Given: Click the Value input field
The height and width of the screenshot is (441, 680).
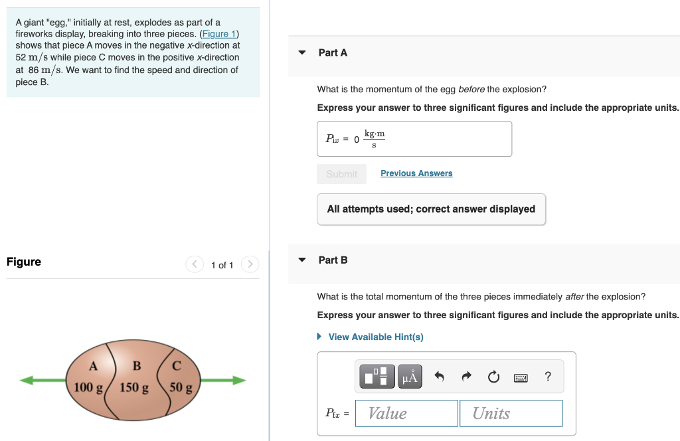Looking at the screenshot, I should (406, 412).
